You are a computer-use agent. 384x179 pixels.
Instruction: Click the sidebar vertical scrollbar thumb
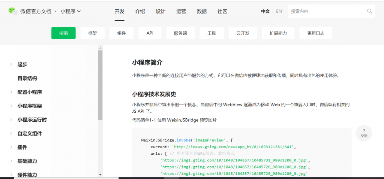[100, 85]
